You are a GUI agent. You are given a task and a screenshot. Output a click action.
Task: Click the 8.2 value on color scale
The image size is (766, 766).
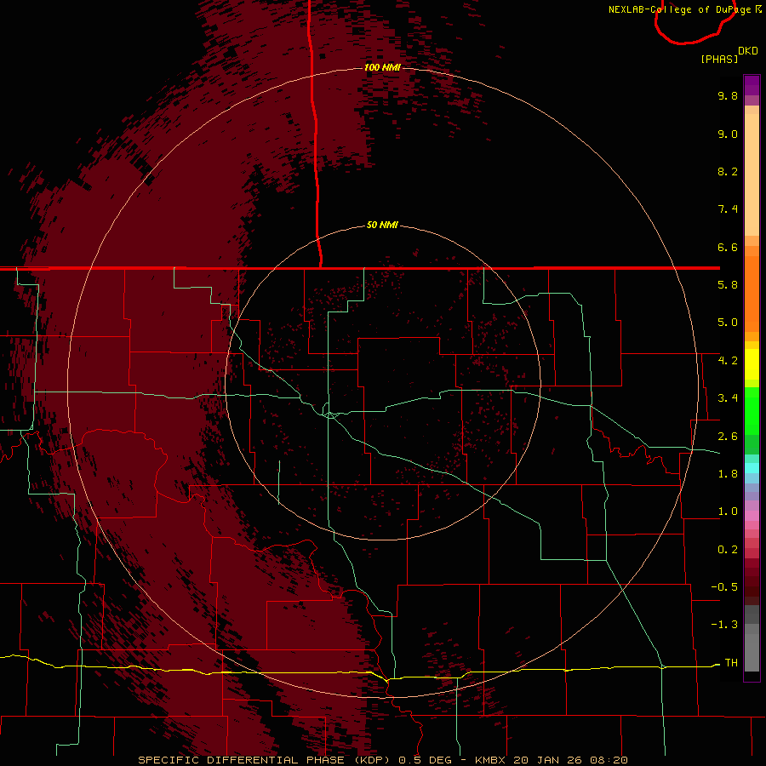(x=728, y=171)
